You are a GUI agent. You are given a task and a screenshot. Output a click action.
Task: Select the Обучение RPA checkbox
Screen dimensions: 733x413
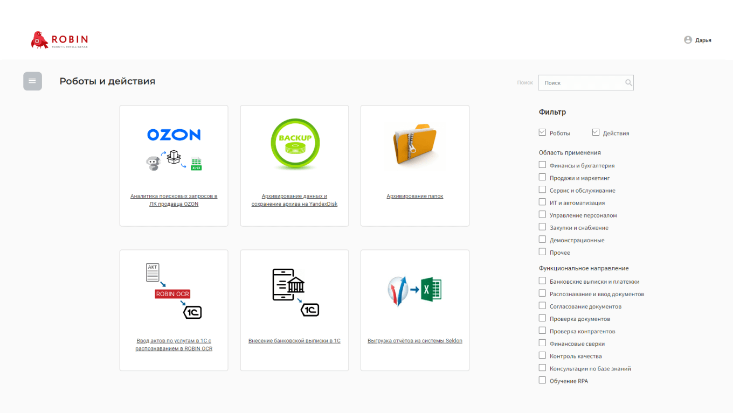coord(542,380)
